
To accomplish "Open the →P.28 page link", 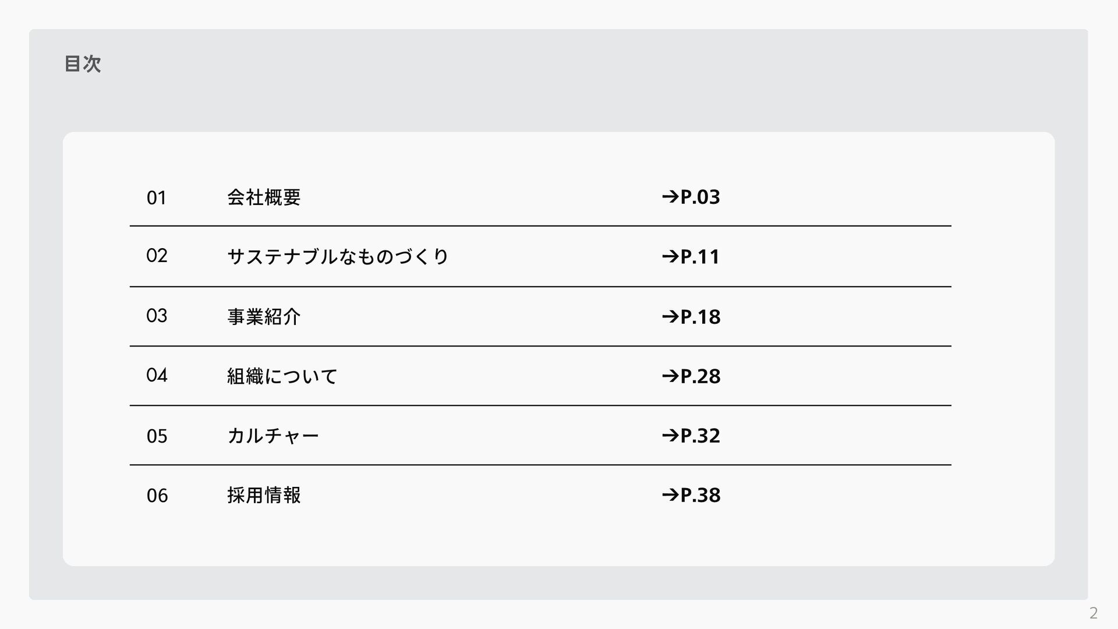I will coord(691,376).
